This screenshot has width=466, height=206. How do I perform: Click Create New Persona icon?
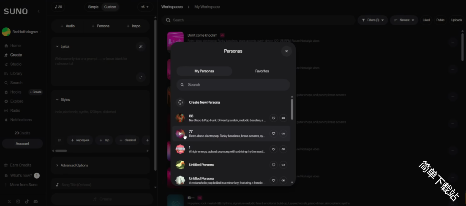[180, 102]
